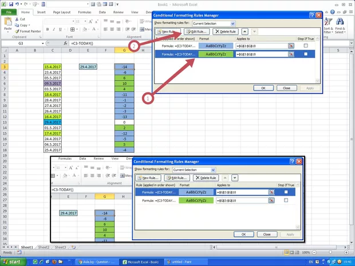Open Excel Help question mark icon
Screen dimensions: 355x266
point(332,12)
